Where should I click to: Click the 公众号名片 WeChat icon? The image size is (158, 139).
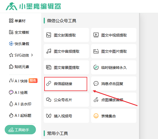(x=49, y=100)
